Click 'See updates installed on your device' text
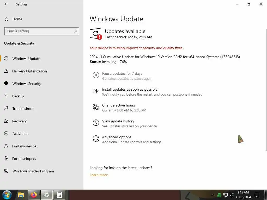 tap(129, 126)
